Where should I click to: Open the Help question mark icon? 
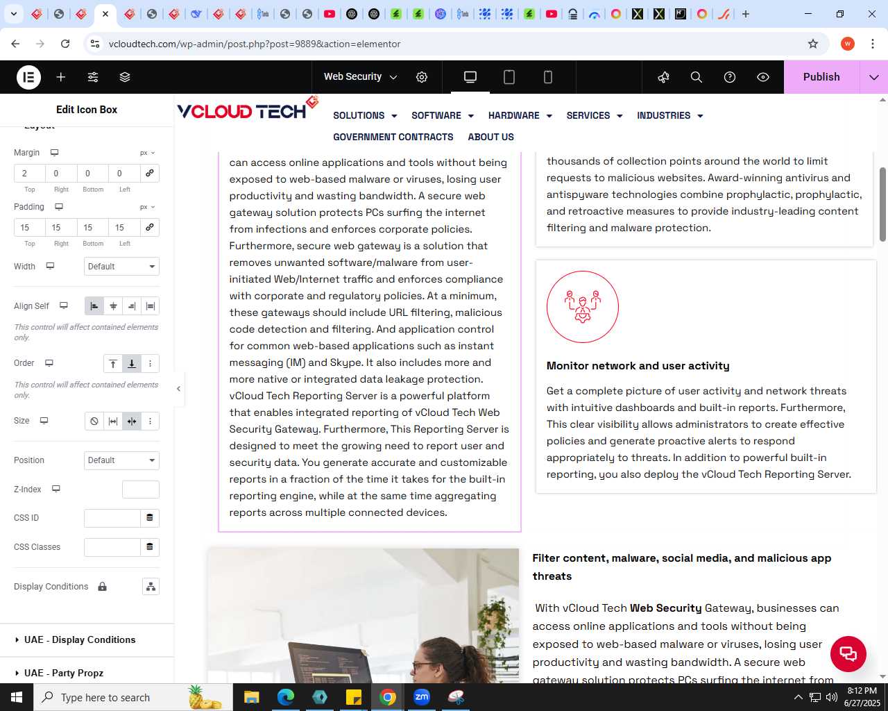pyautogui.click(x=730, y=77)
